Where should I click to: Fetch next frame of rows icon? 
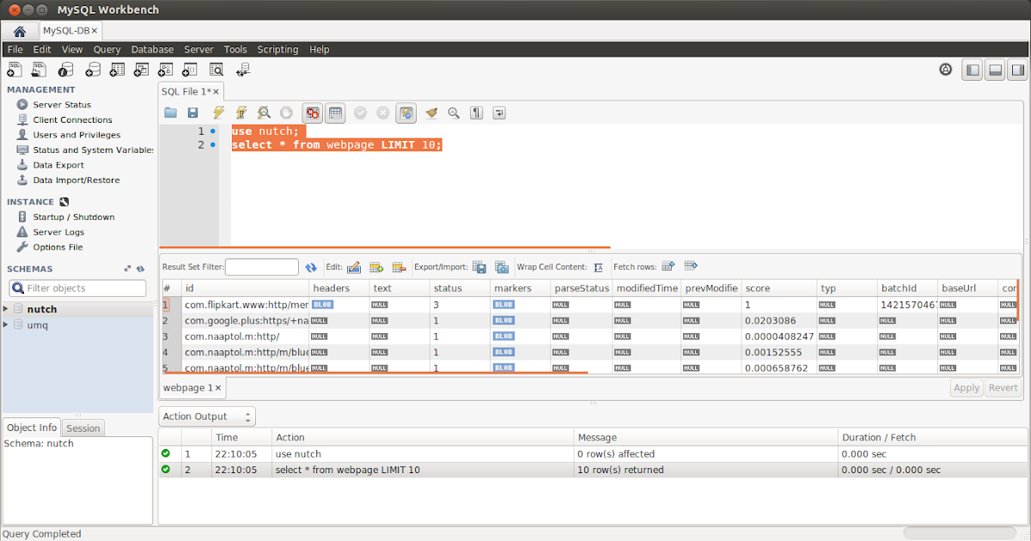(668, 266)
